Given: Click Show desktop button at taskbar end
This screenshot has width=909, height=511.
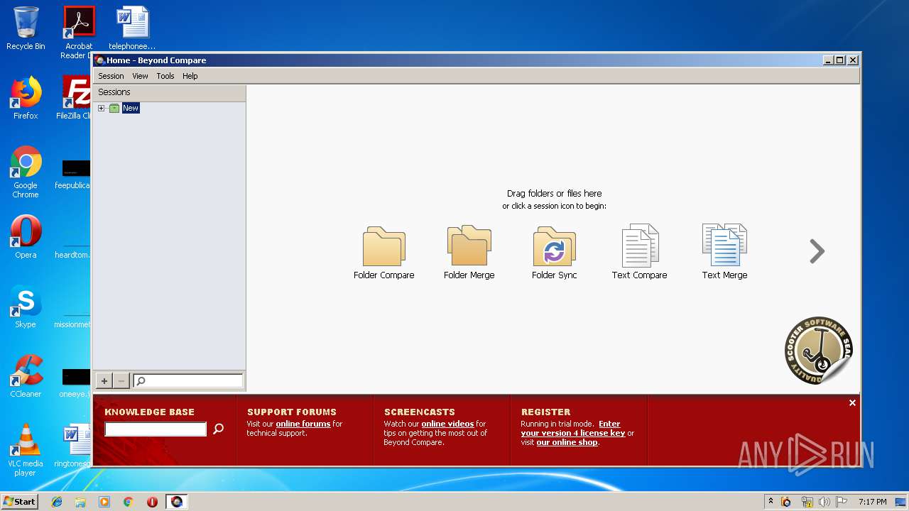Looking at the screenshot, I should point(901,502).
